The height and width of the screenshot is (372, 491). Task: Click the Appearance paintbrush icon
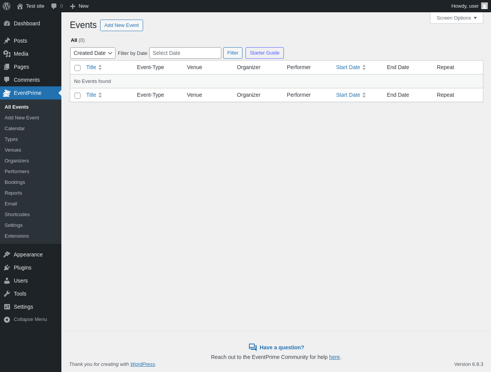pos(7,255)
